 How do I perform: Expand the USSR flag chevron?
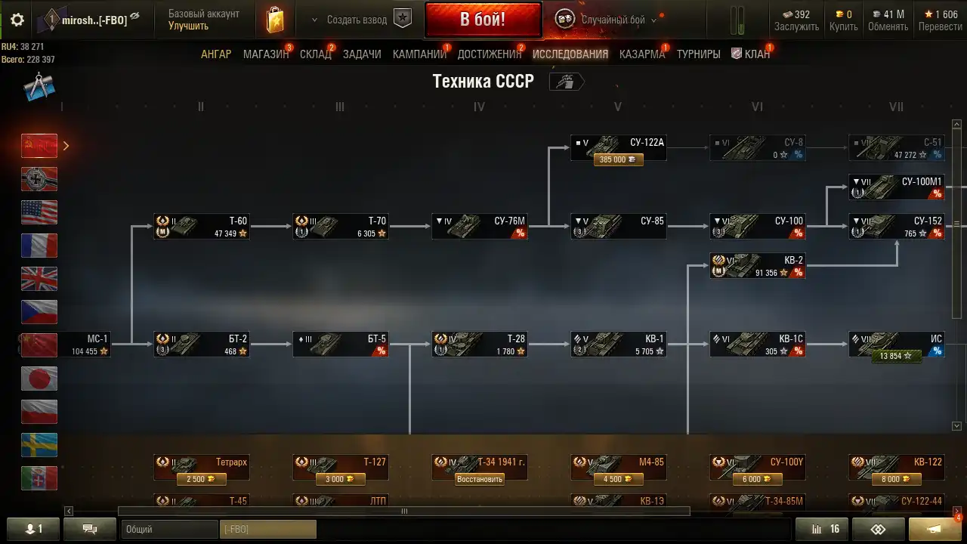pos(66,146)
